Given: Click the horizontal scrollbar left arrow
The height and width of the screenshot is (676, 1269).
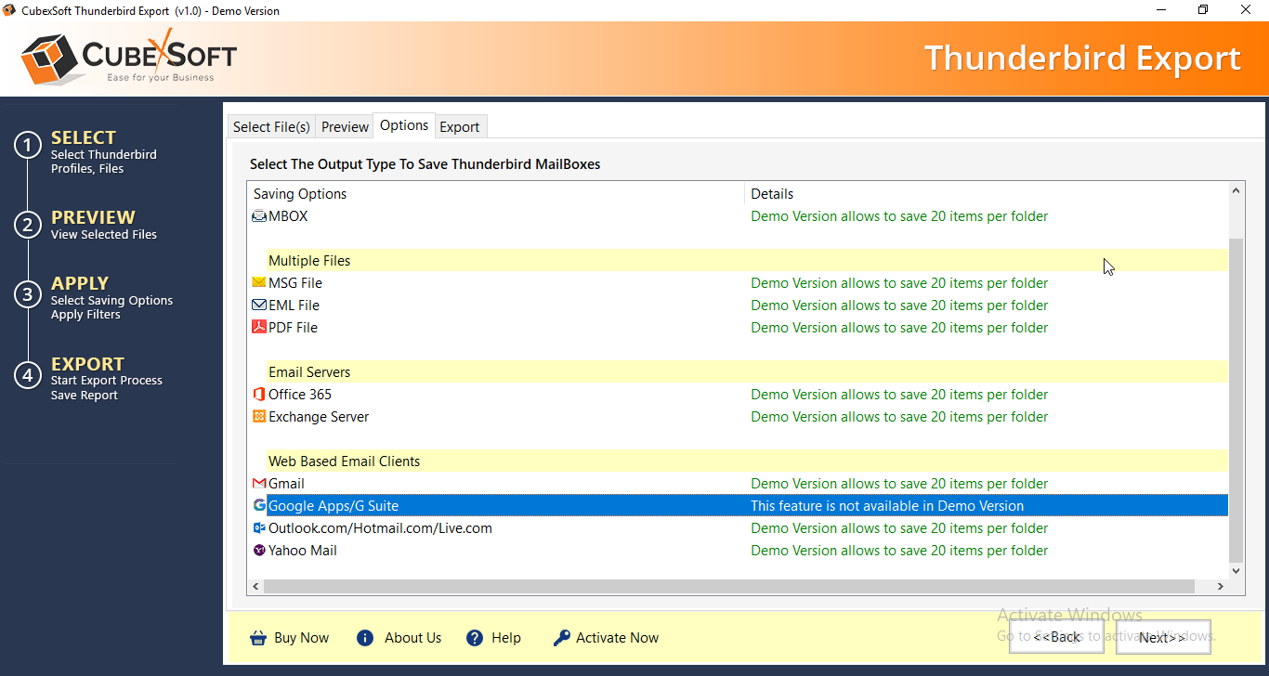Looking at the screenshot, I should coord(255,587).
